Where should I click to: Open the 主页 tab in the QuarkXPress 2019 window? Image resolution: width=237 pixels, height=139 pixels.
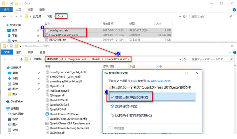[19, 52]
